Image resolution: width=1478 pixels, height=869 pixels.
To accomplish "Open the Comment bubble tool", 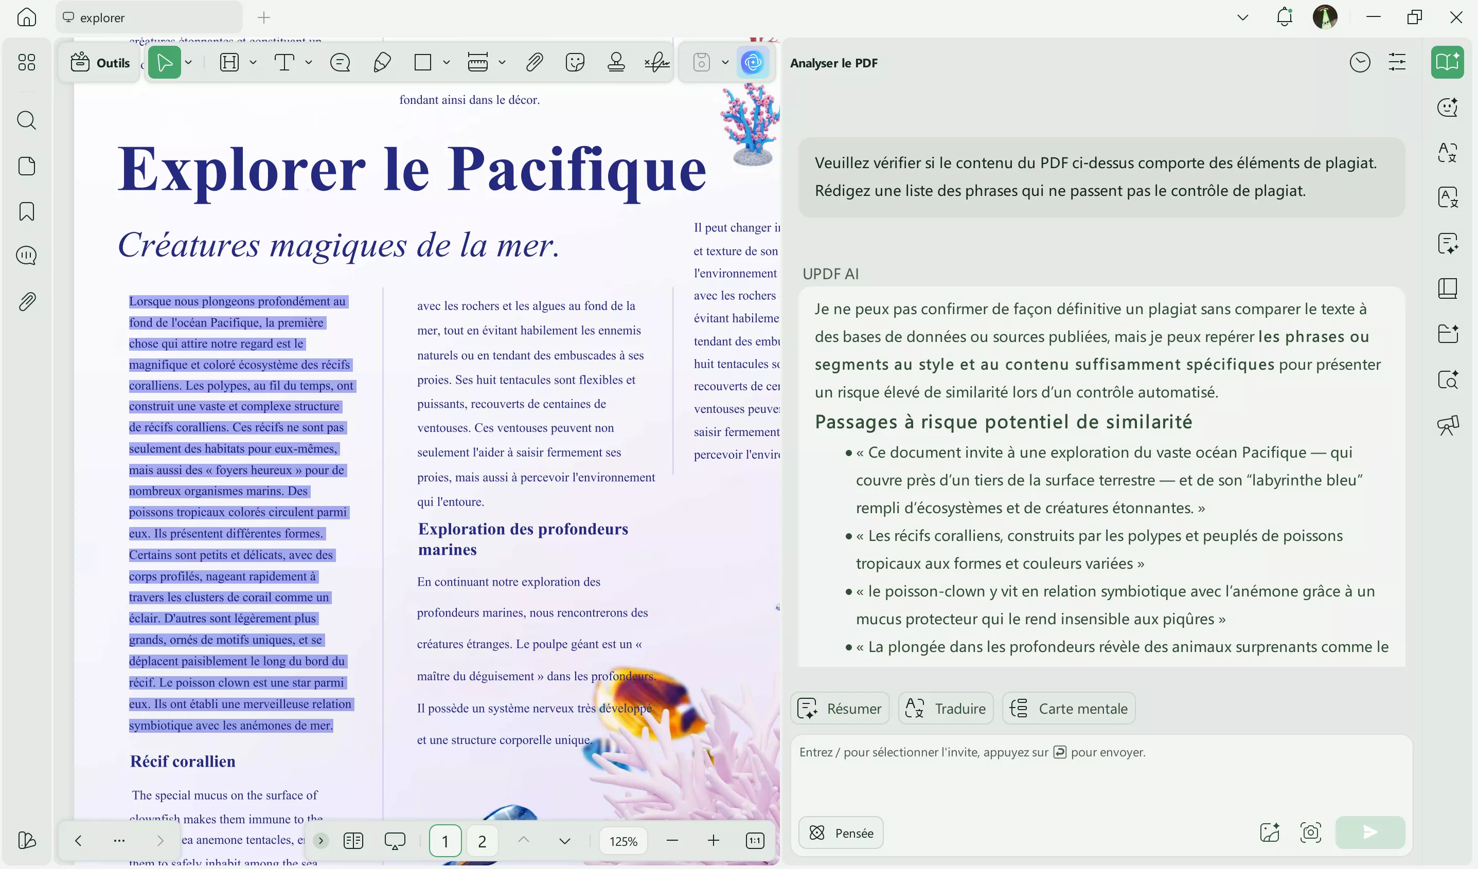I will (340, 62).
